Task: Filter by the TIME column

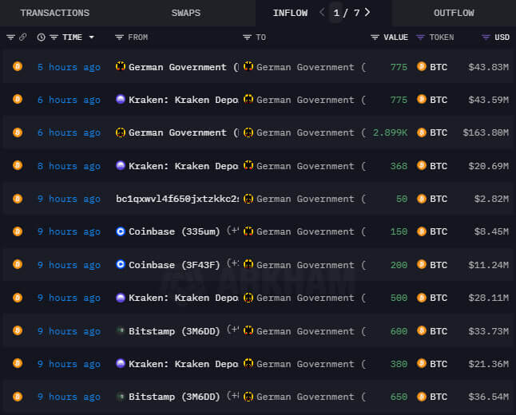Action: pyautogui.click(x=54, y=38)
